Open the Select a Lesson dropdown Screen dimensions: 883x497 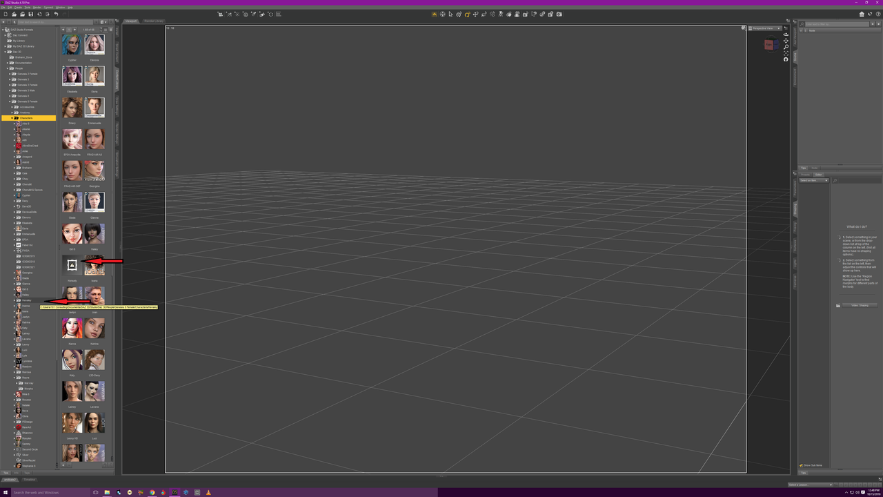coord(810,485)
